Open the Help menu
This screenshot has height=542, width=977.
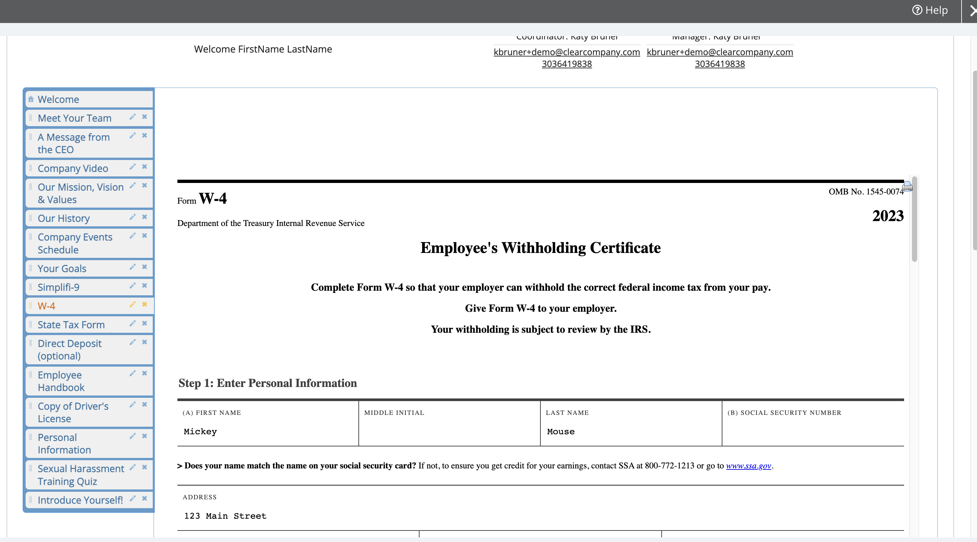(x=930, y=10)
